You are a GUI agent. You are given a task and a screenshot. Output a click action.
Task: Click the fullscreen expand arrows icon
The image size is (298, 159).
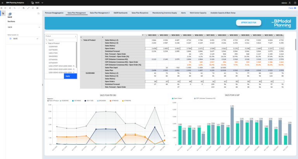[x=28, y=8]
